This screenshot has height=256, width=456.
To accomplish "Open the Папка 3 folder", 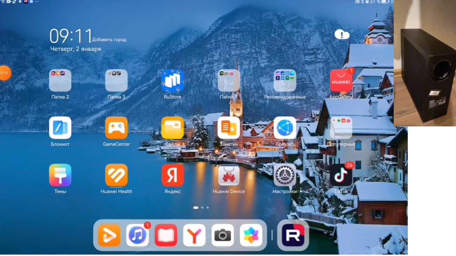I will coord(116,81).
